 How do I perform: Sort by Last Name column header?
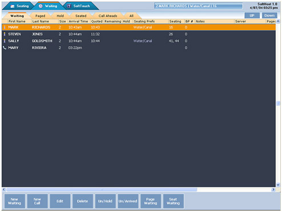pyautogui.click(x=45, y=22)
